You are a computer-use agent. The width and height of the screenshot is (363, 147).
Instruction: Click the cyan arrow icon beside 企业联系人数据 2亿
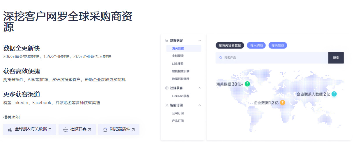(x=334, y=94)
